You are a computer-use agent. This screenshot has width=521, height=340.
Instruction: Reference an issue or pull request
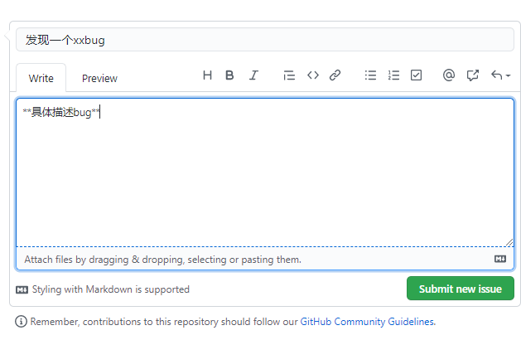472,75
